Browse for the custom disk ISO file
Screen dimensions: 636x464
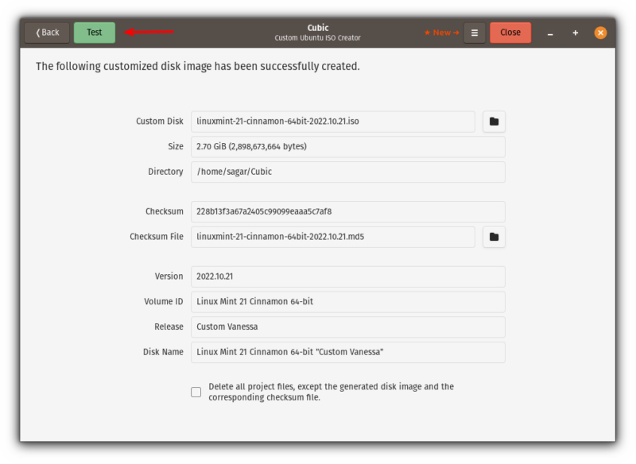pyautogui.click(x=494, y=122)
